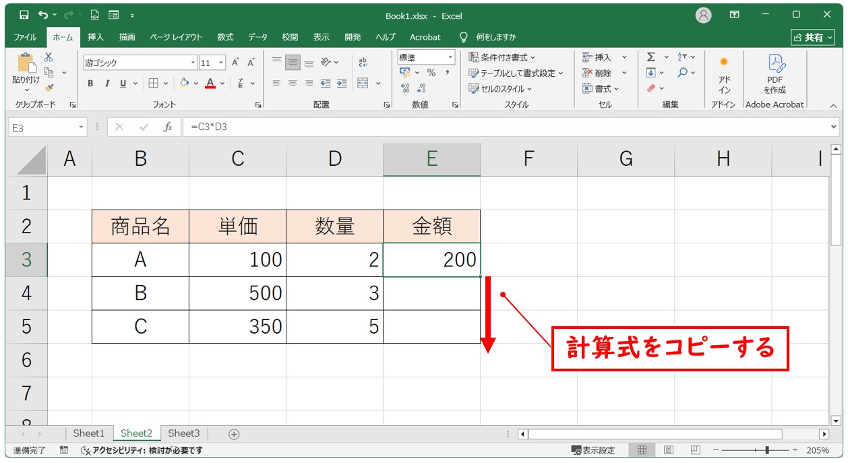Apply the percent style to numbers

tap(430, 73)
